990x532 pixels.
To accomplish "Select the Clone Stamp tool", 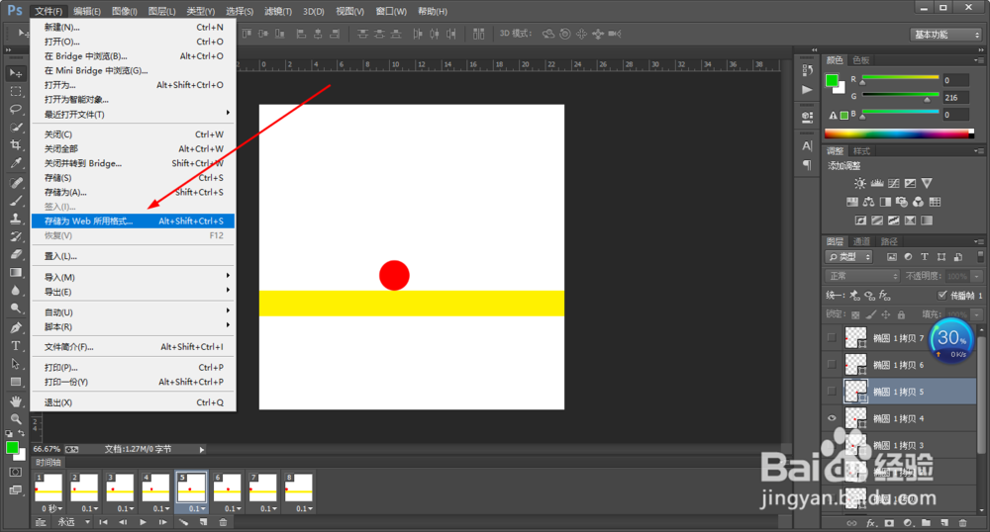I will (x=16, y=219).
